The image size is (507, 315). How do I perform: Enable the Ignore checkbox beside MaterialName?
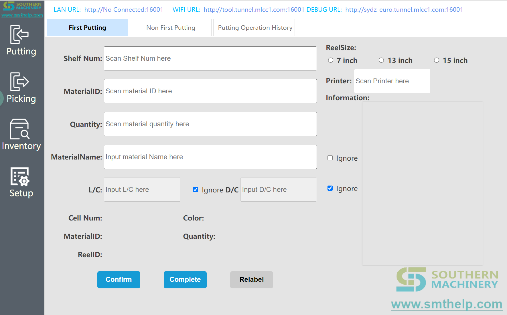[x=330, y=158]
